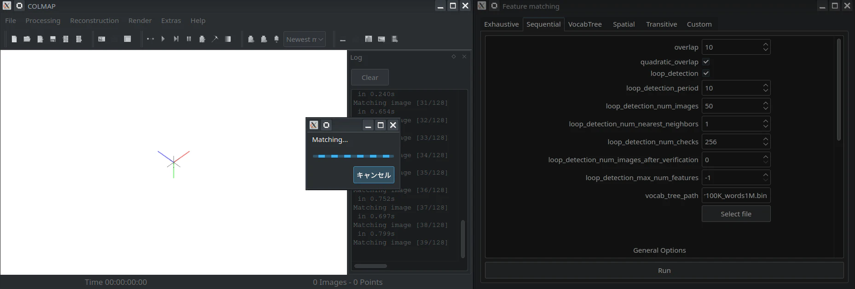The width and height of the screenshot is (855, 289).
Task: Open the Dense reconstruction toolbar icon
Action: (x=227, y=39)
